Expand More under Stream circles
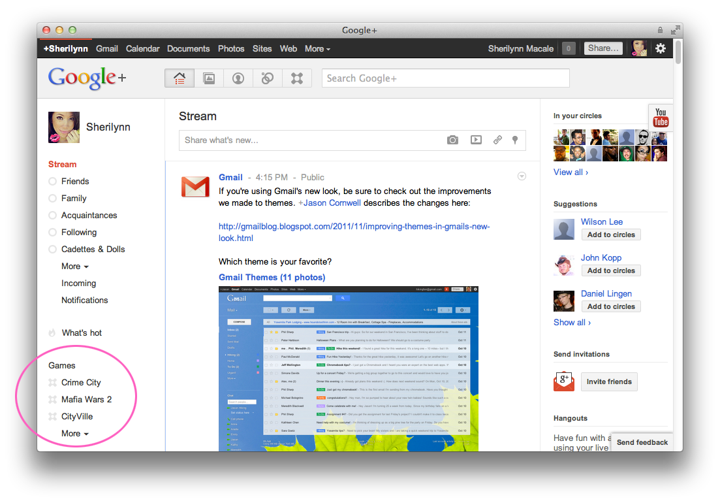Viewport: 720px width, 503px height. [x=75, y=267]
